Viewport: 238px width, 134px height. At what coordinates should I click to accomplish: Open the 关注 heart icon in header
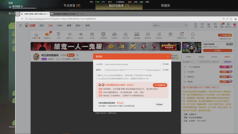(x=202, y=24)
